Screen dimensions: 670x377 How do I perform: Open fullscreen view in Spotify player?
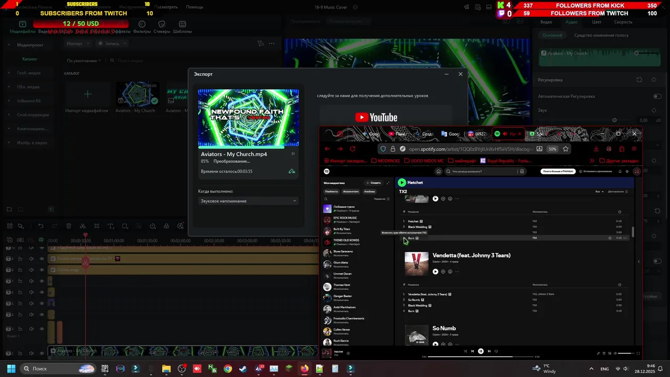point(639,353)
